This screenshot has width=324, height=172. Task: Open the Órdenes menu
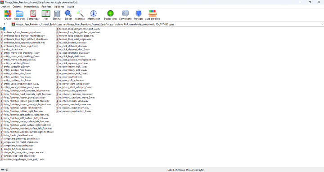[x=17, y=7]
